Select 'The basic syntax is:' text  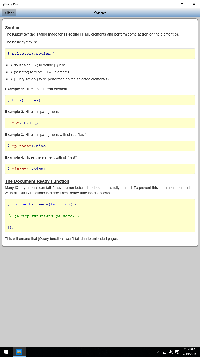point(21,42)
